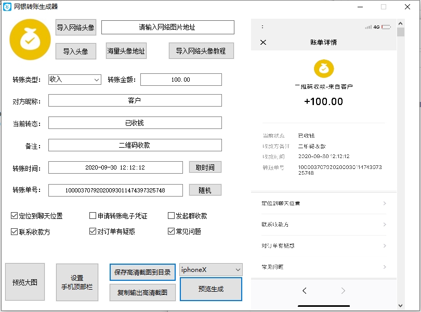Click the back arrow at bottom of phone preview

click(x=304, y=291)
